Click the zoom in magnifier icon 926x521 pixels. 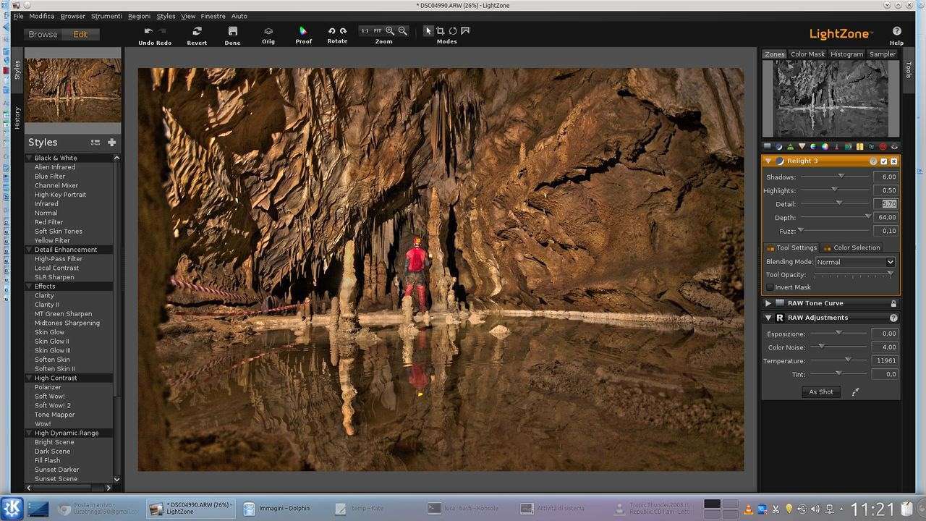[x=390, y=31]
